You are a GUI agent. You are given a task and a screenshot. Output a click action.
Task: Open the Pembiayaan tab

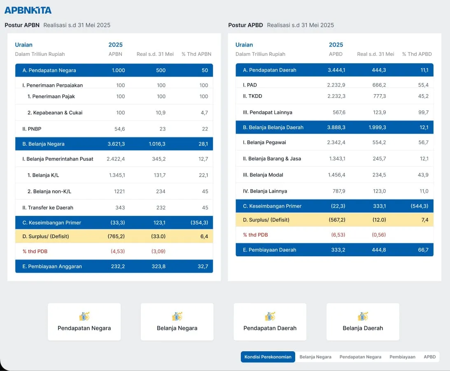click(x=402, y=357)
